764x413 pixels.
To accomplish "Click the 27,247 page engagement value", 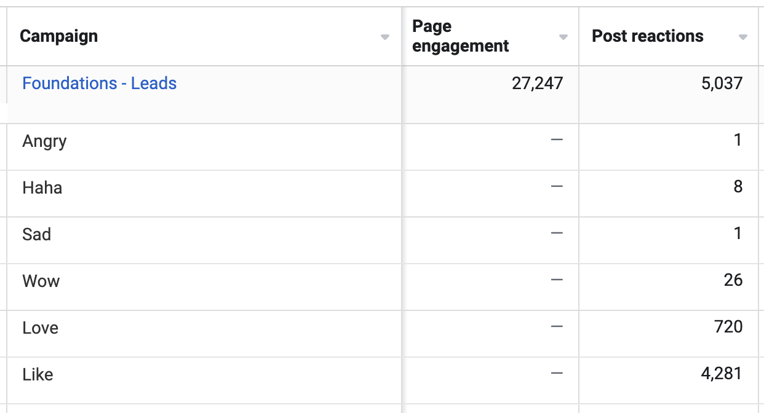I will point(538,84).
